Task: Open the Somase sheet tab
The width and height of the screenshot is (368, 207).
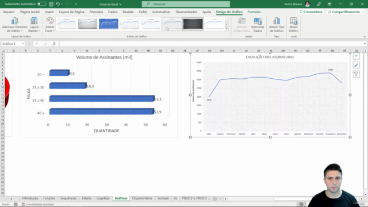Action: (163, 198)
